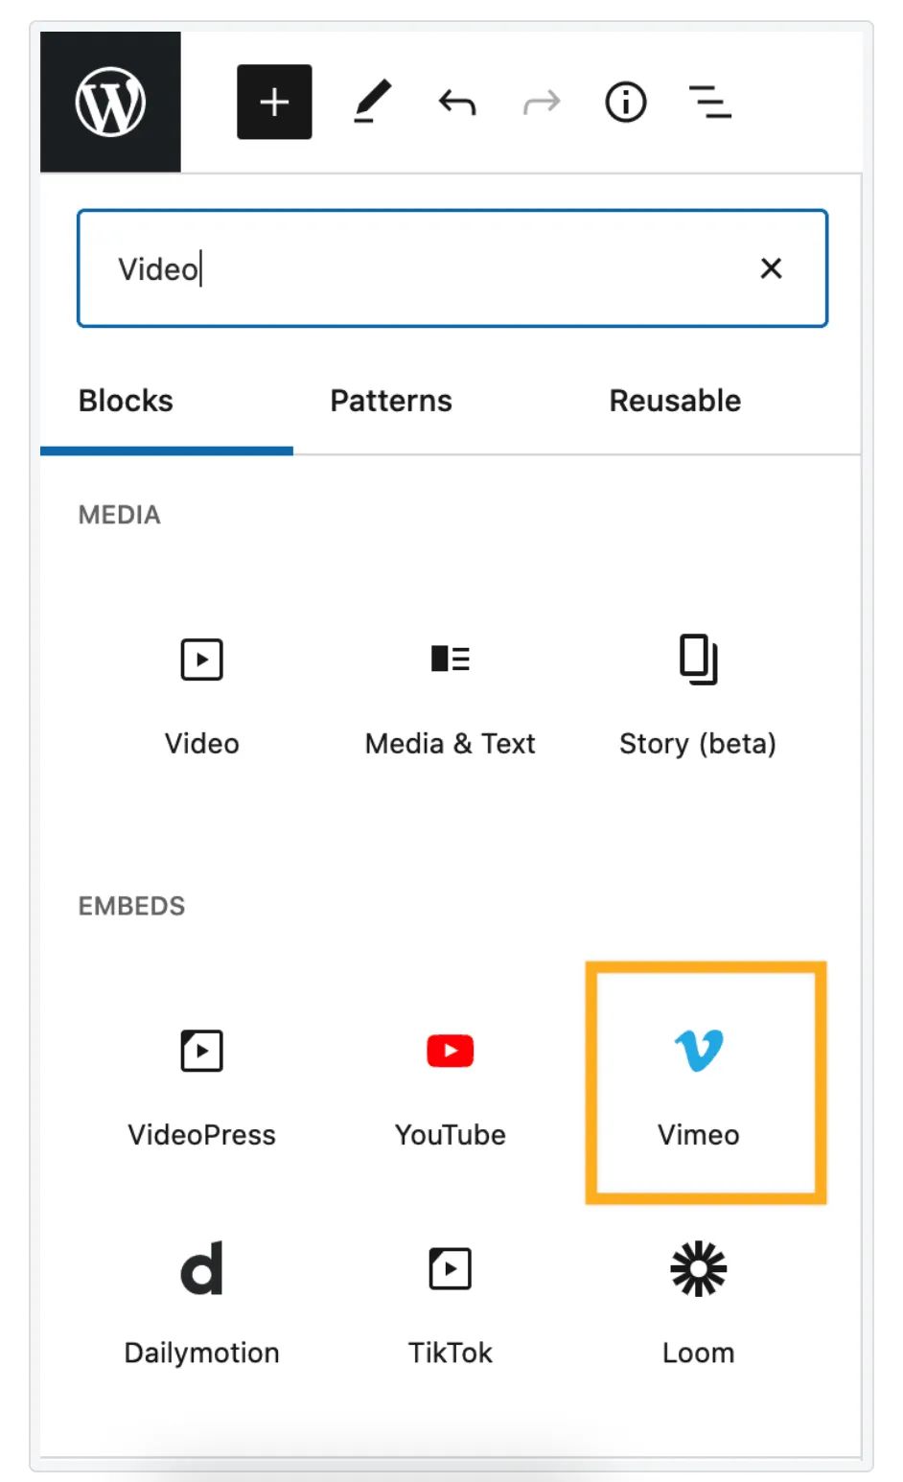The image size is (903, 1482).
Task: Toggle the block inserter plus button
Action: coord(274,102)
